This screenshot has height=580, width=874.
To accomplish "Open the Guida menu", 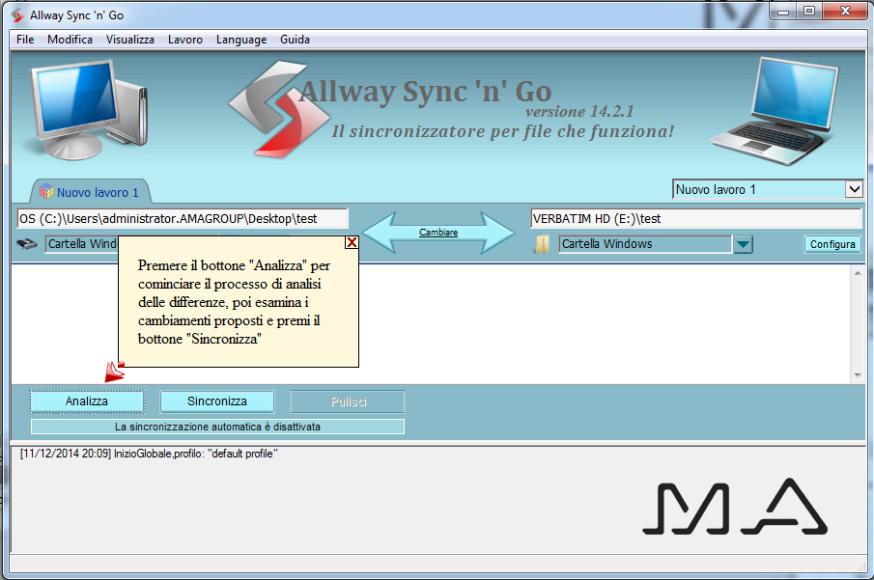I will (295, 40).
